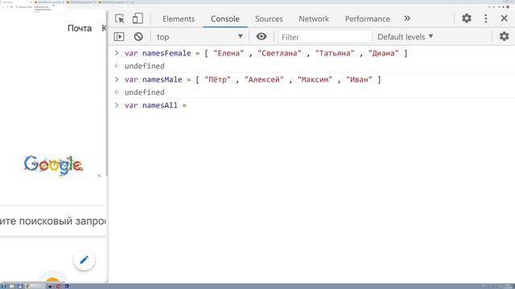This screenshot has width=515, height=289.
Task: Open the top context dropdown
Action: pos(200,37)
